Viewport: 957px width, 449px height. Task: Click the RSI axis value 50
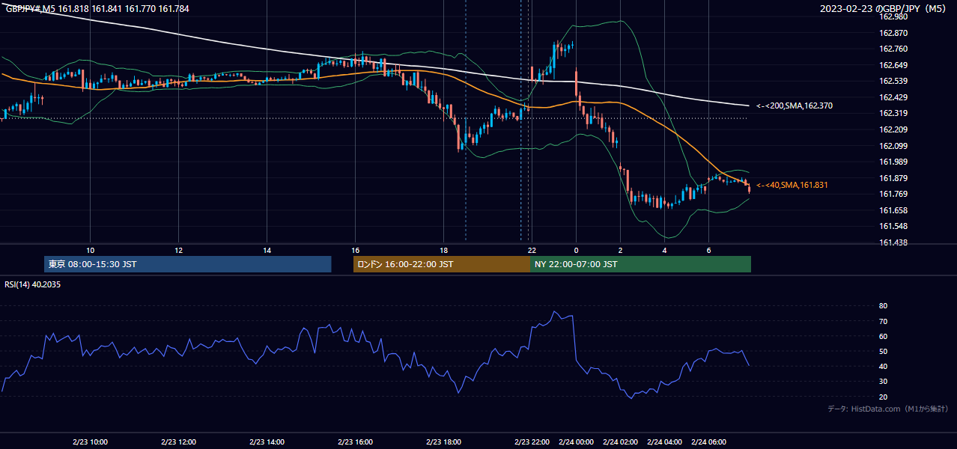883,351
